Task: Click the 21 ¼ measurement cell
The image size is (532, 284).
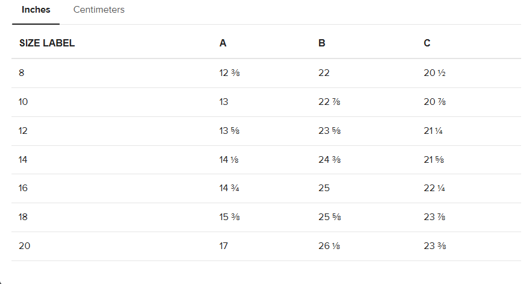Action: [x=433, y=131]
